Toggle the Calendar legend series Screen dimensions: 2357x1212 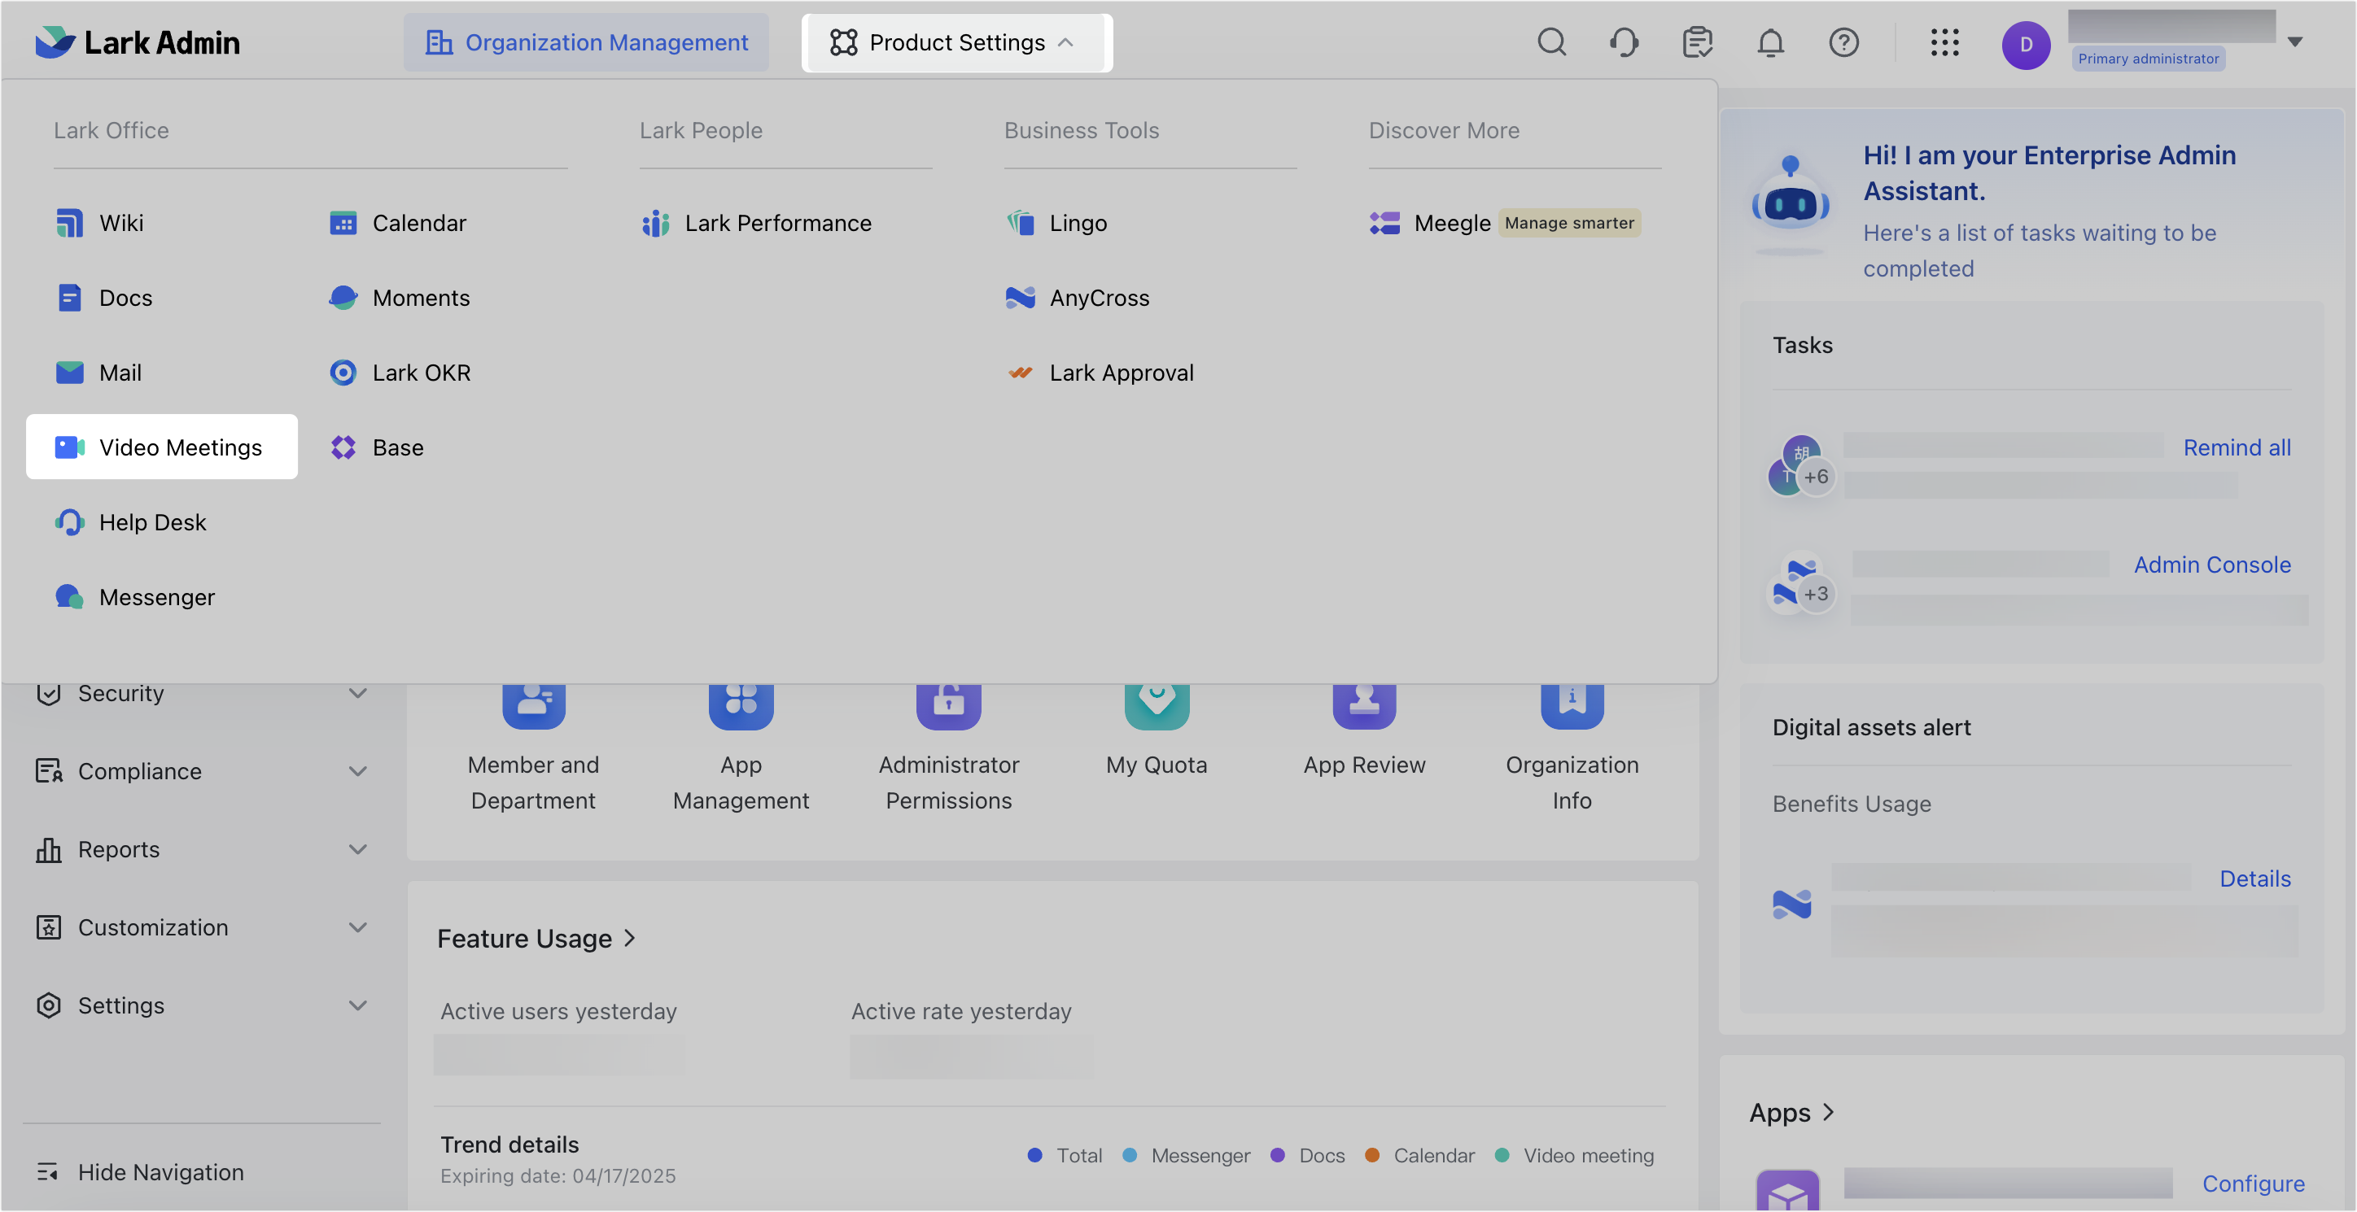pyautogui.click(x=1419, y=1154)
